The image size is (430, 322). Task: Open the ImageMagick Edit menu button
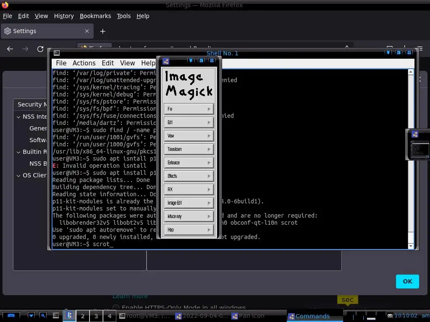(189, 122)
